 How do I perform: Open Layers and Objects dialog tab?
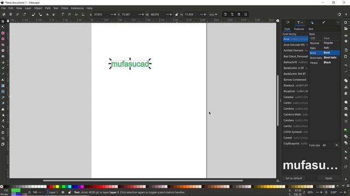(x=312, y=22)
